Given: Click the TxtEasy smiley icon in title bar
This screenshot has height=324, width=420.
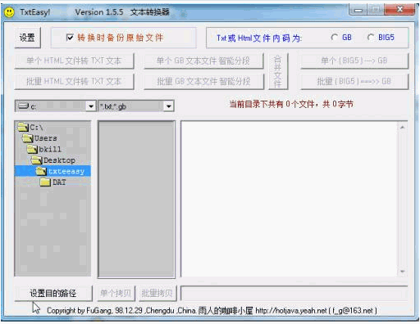Looking at the screenshot, I should tap(9, 12).
